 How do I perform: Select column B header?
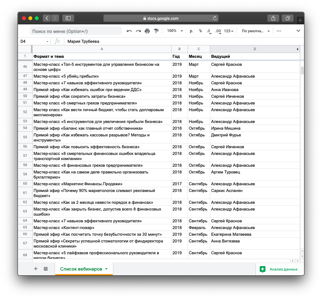[179, 49]
